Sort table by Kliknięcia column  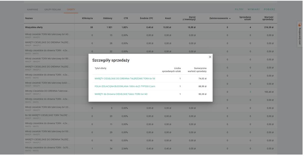(87, 18)
